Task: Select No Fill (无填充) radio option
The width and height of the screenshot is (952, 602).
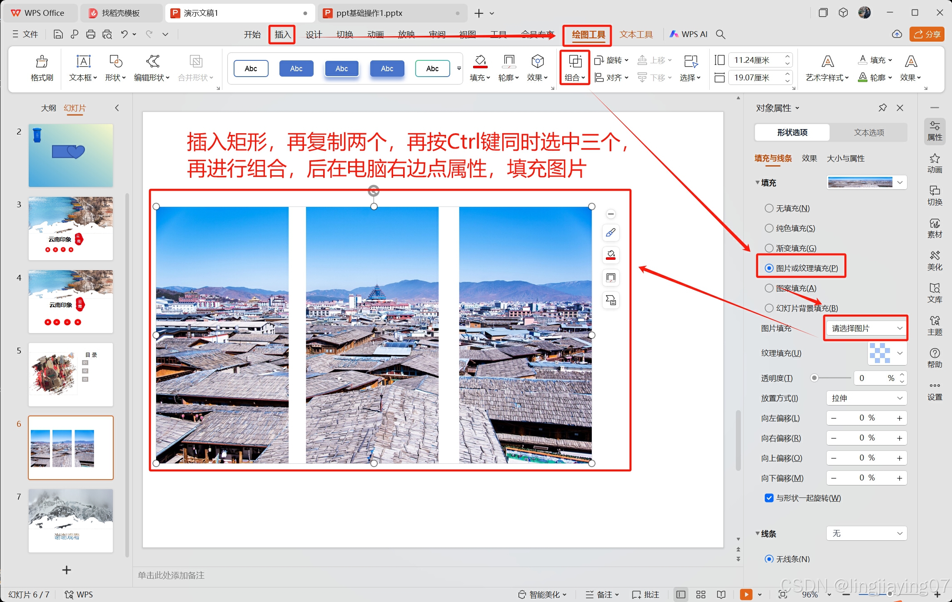Action: coord(769,208)
